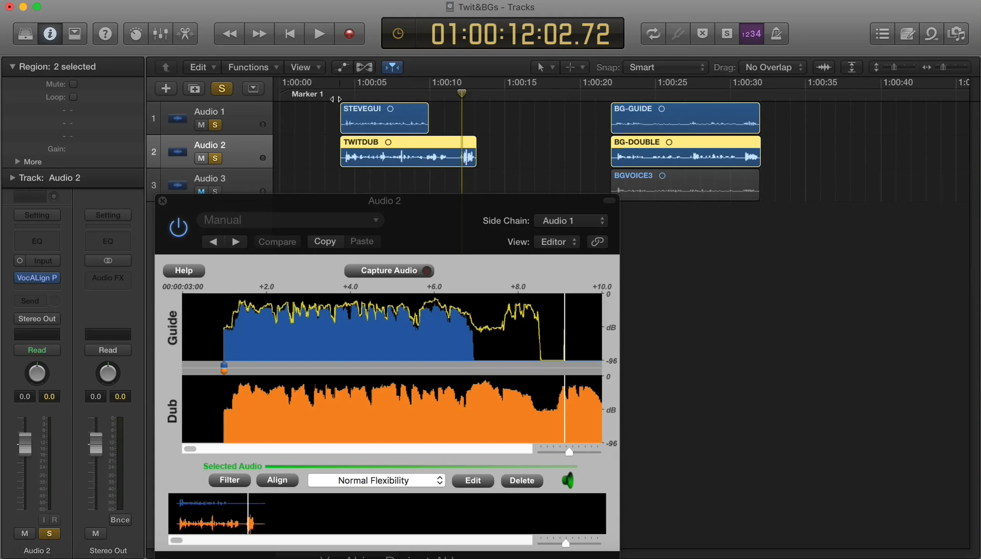The image size is (981, 559).
Task: Open the List Editors icon top right
Action: [x=882, y=34]
